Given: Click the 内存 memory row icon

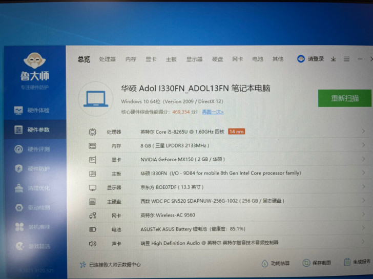Looking at the screenshot, I should point(92,146).
